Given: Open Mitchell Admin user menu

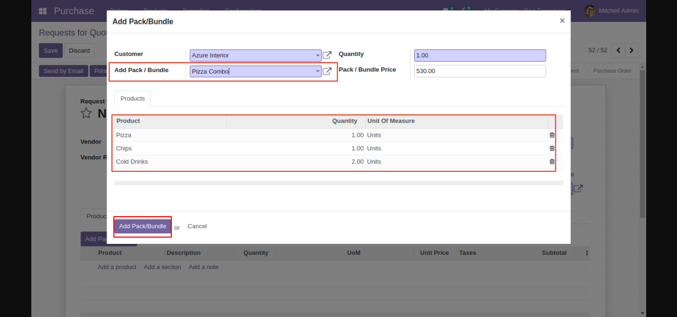Looking at the screenshot, I should coord(611,11).
